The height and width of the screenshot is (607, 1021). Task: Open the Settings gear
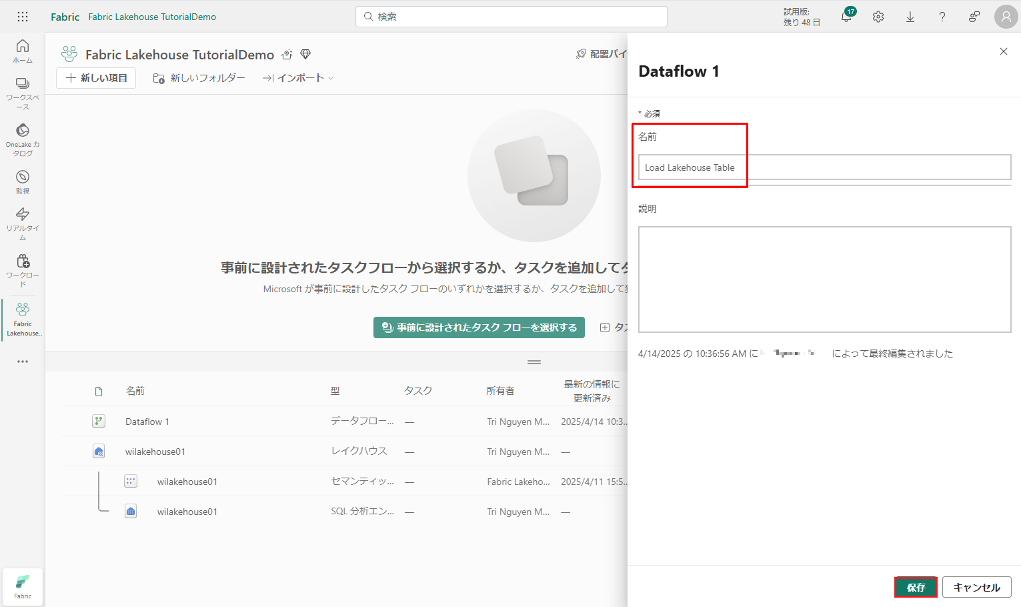pos(878,17)
